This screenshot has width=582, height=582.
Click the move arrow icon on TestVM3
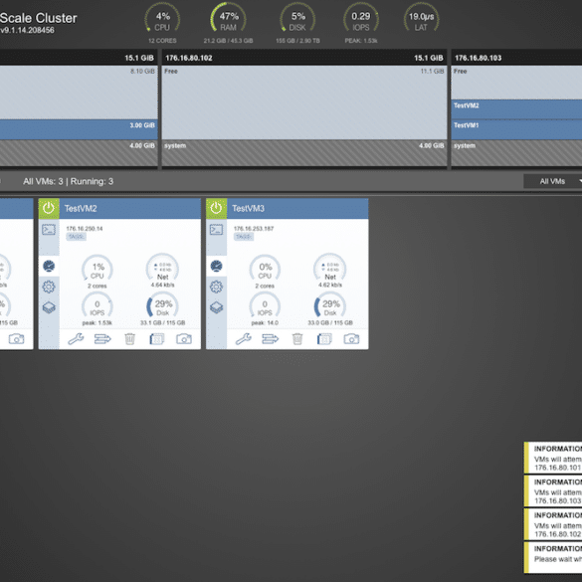coord(271,339)
